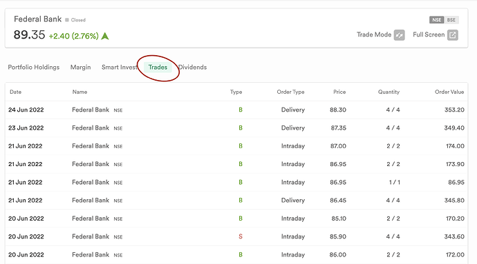Click the 89.35 stock price
Image resolution: width=477 pixels, height=264 pixels.
coord(29,35)
